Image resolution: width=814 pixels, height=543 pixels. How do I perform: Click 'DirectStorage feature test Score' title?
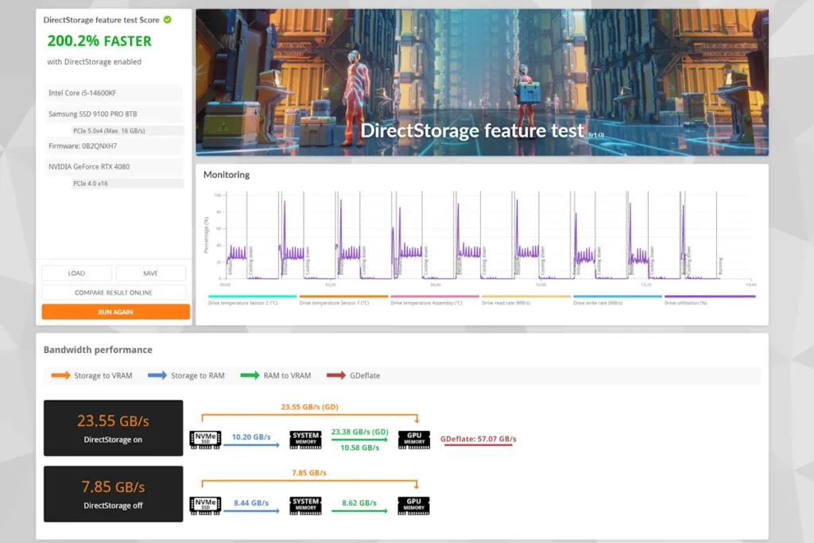pos(101,20)
